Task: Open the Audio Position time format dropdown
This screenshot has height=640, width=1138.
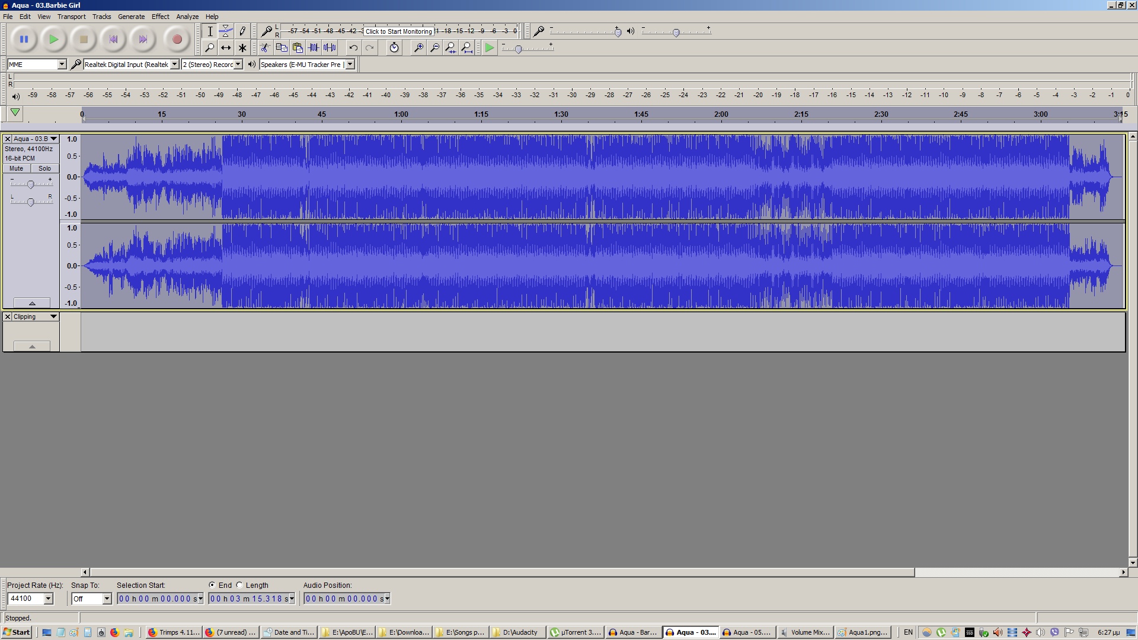Action: 387,599
